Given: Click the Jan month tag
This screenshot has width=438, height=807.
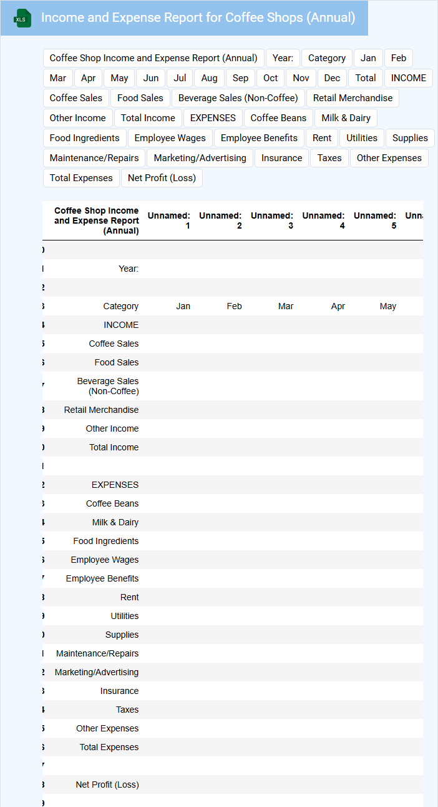Looking at the screenshot, I should click(368, 58).
